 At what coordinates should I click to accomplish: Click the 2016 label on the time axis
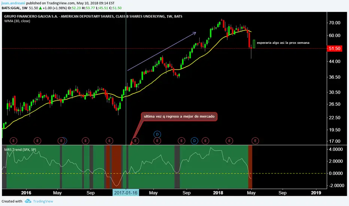pos(26,193)
